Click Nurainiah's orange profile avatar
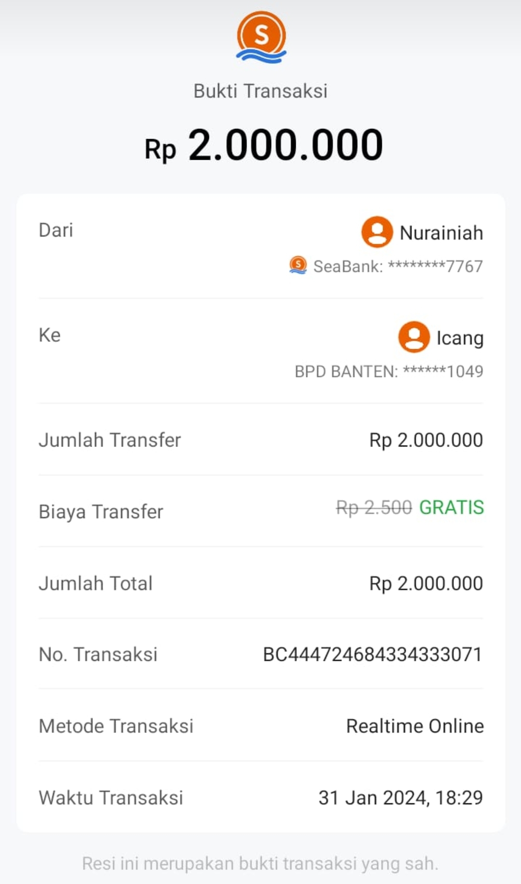Screen dimensions: 521x884 (377, 232)
